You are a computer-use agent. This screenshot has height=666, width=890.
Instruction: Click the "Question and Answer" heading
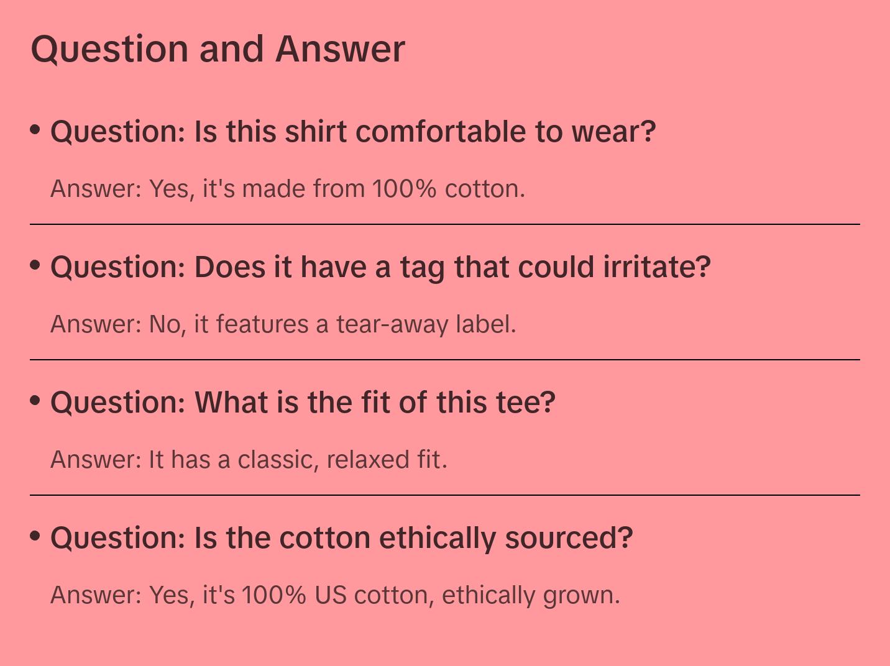pos(218,49)
